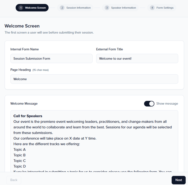
Task: Click the step 3 number circle
Action: click(x=107, y=8)
